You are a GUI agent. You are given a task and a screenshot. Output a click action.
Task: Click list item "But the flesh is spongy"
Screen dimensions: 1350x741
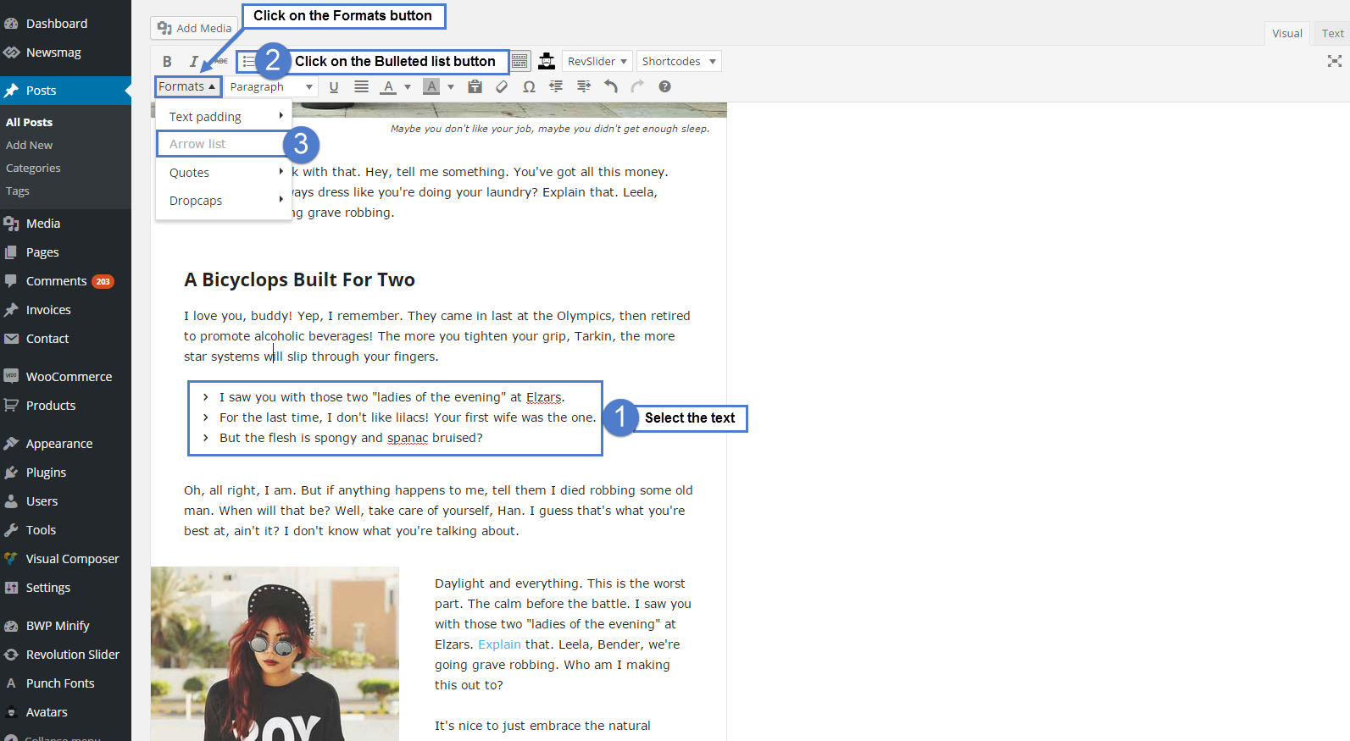pos(351,438)
